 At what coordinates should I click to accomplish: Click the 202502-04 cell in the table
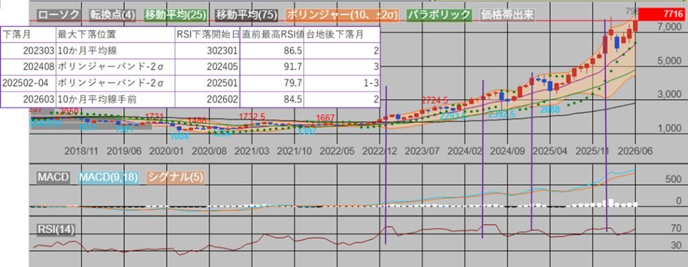pos(28,83)
